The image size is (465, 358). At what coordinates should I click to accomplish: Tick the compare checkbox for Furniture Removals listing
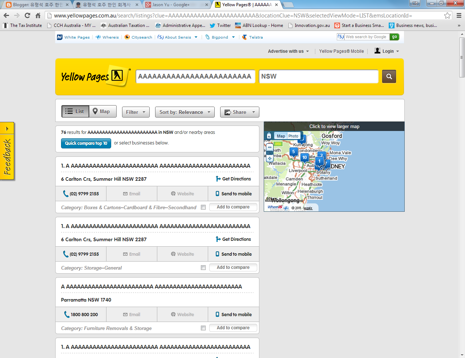pos(203,328)
